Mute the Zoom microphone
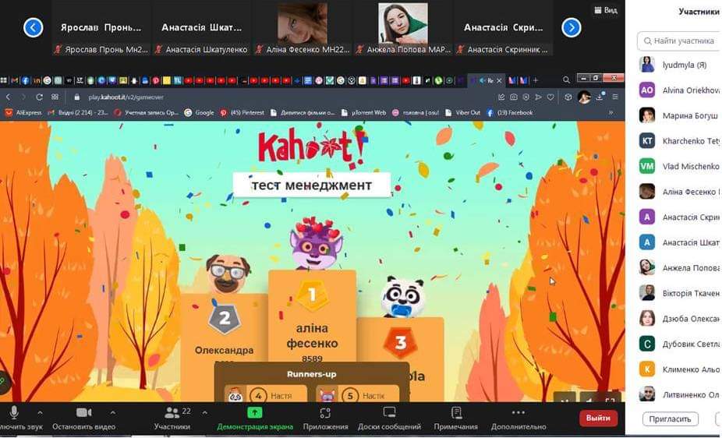This screenshot has height=438, width=722. point(14,413)
